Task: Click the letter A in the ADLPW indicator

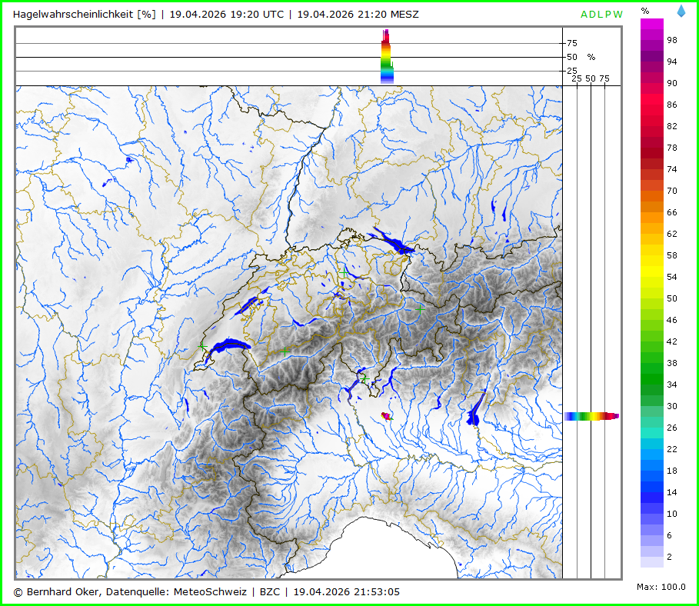Action: coord(585,15)
